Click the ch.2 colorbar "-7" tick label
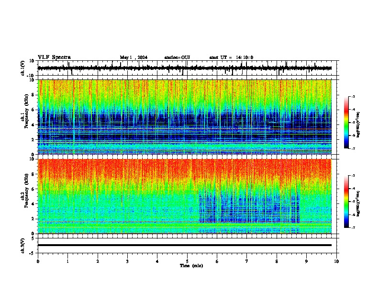Screen dimensions: 379x293 coord(353,227)
